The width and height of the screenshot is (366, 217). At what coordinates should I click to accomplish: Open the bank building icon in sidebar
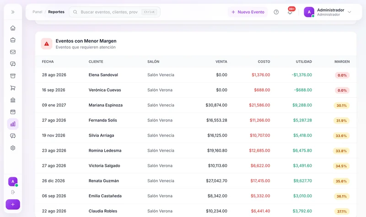point(13,100)
